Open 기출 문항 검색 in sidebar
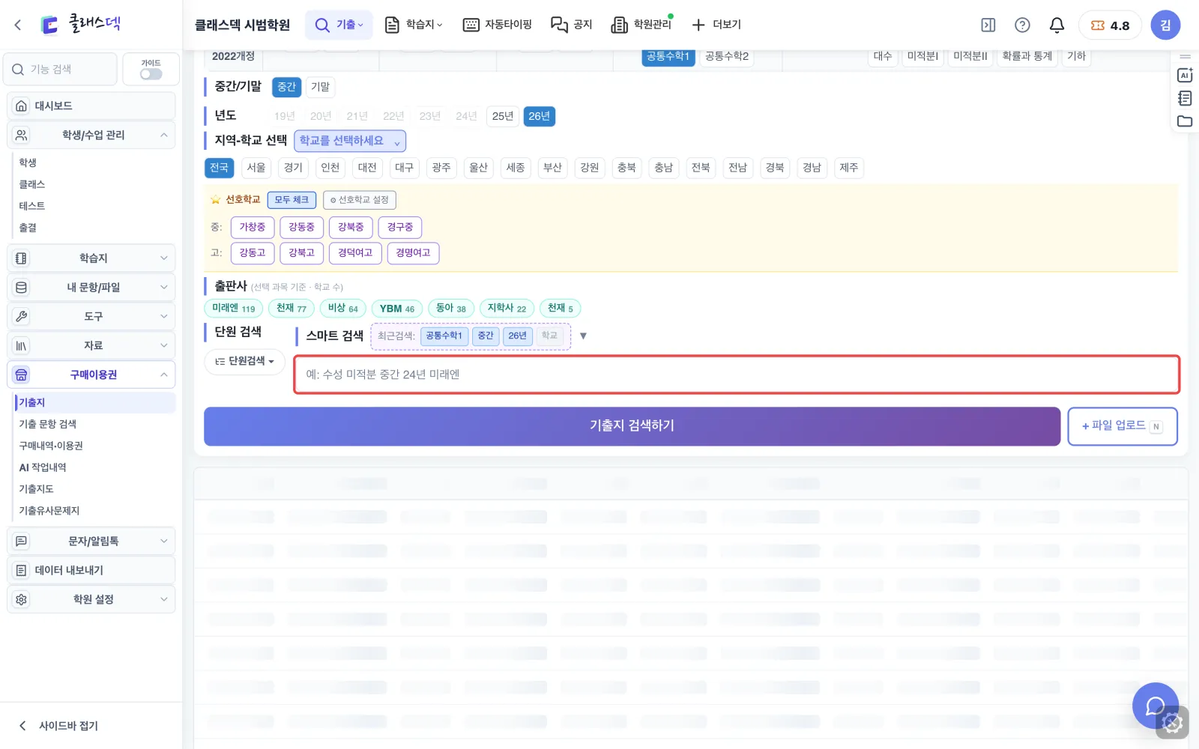1199x749 pixels. coord(48,424)
